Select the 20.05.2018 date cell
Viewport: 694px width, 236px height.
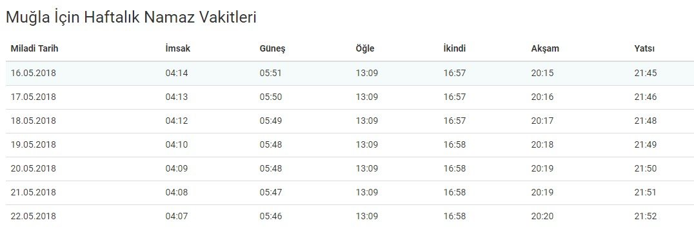coord(34,169)
